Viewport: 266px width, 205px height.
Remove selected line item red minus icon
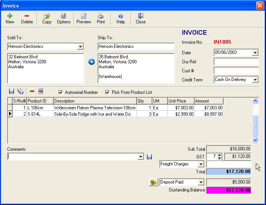point(32,91)
